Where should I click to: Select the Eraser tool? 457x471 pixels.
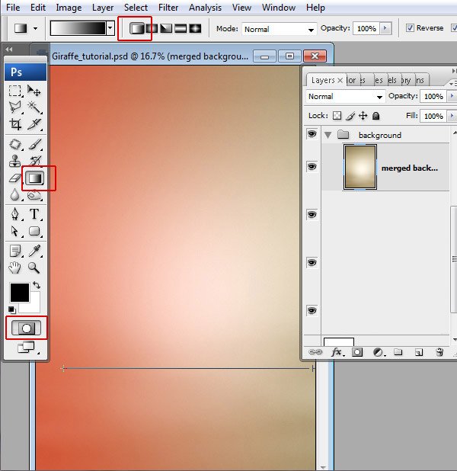click(x=15, y=178)
